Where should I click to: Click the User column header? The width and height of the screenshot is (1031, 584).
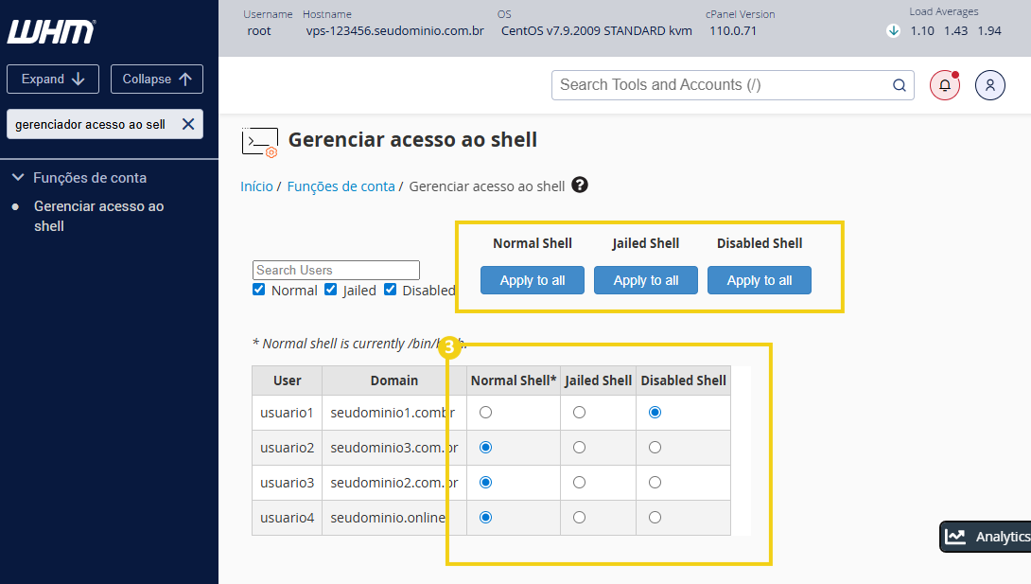288,380
